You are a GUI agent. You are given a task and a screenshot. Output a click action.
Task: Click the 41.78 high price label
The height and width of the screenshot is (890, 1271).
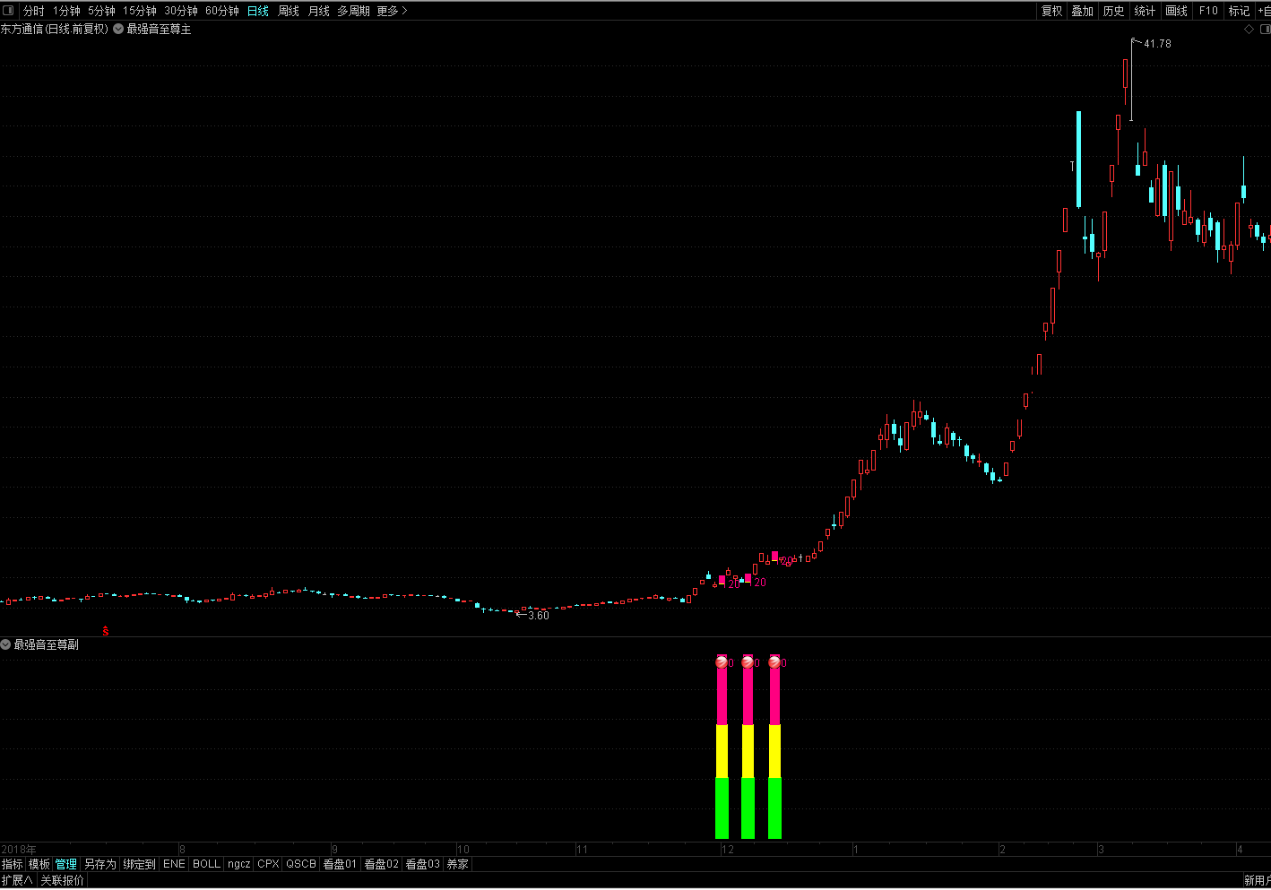[1157, 43]
